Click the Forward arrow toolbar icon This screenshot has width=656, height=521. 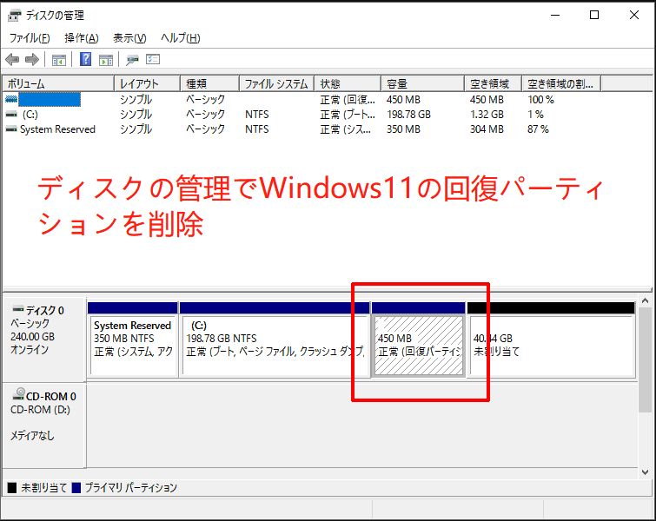(x=32, y=60)
